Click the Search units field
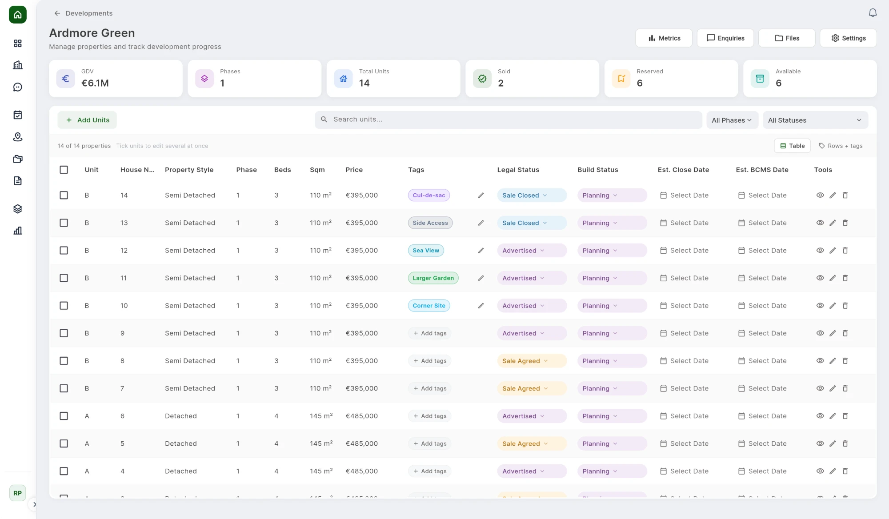The width and height of the screenshot is (889, 519). click(508, 120)
